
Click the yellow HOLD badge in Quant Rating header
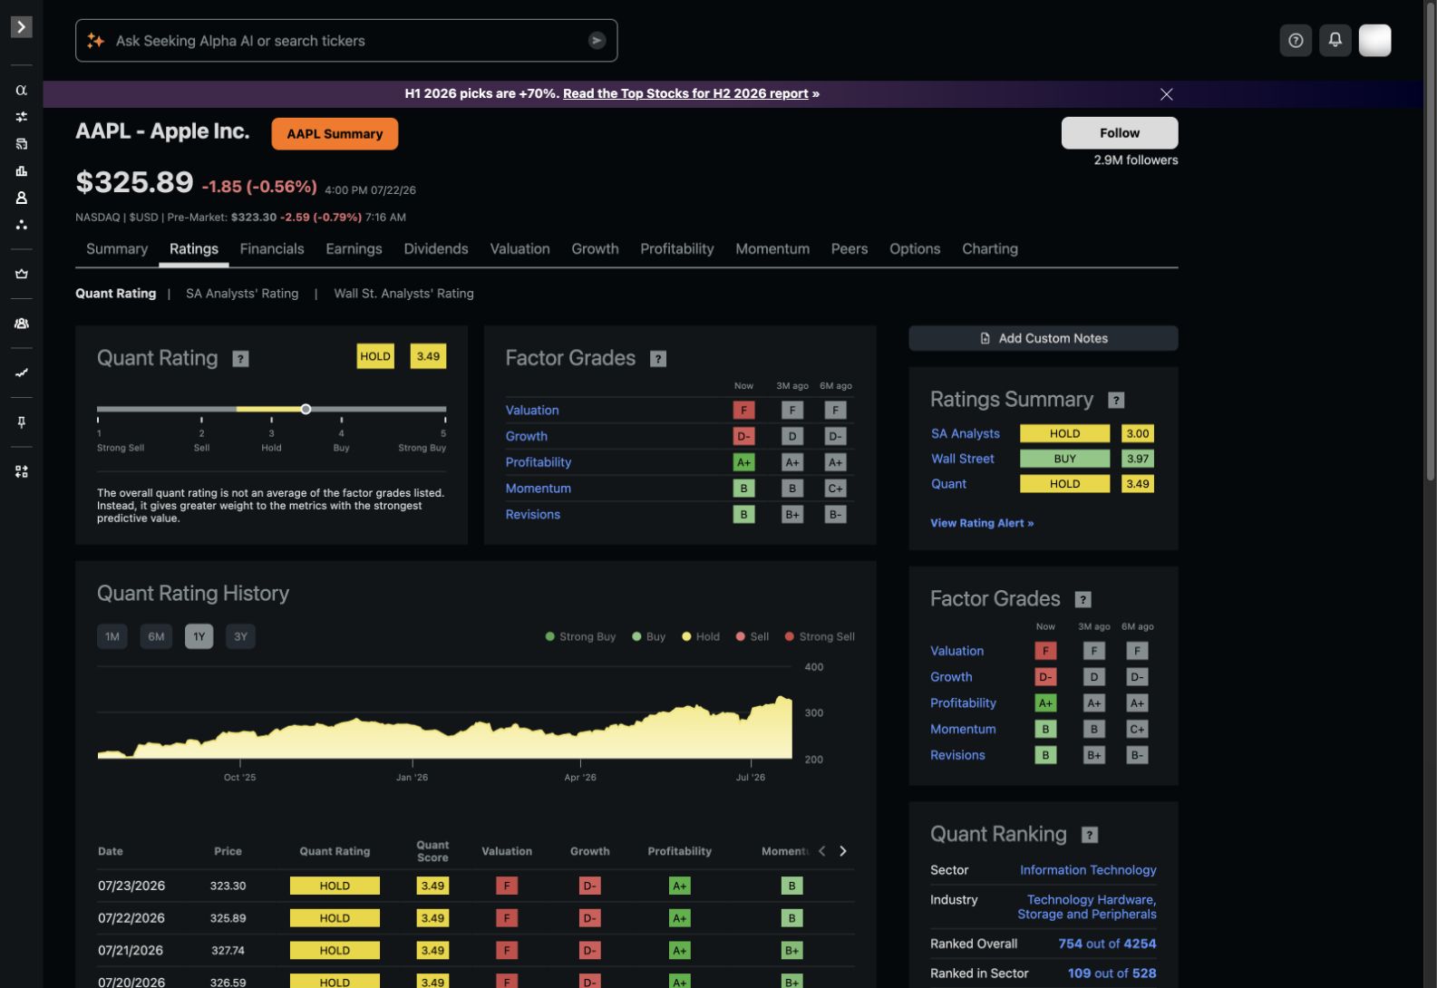tap(375, 356)
